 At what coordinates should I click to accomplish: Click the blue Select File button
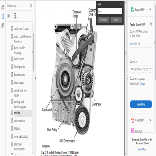tap(141, 104)
